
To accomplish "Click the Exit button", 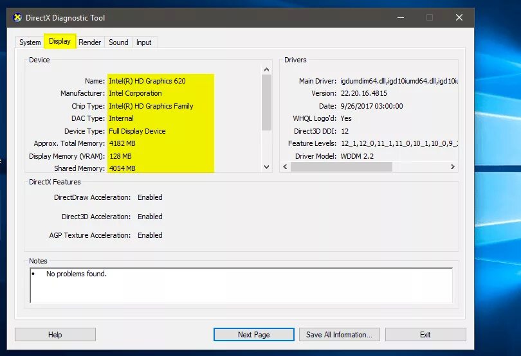I will pyautogui.click(x=425, y=334).
